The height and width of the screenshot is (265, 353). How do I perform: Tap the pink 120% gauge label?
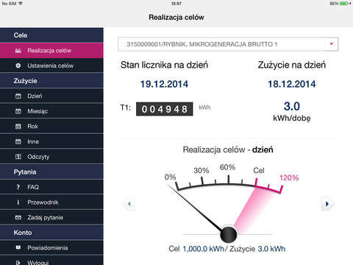click(289, 177)
